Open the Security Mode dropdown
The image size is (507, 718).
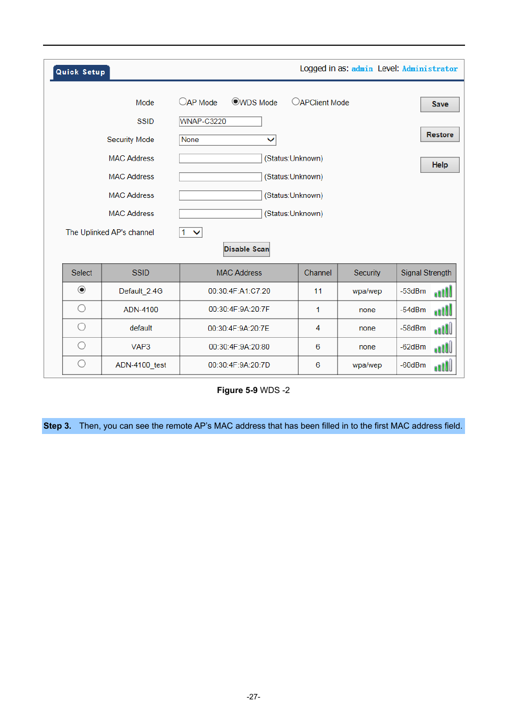227,140
